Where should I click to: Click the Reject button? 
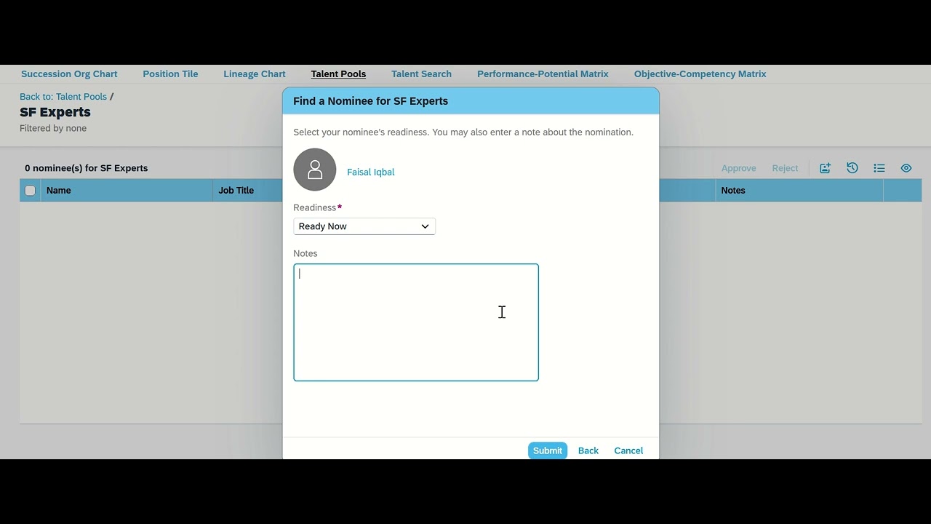click(785, 168)
